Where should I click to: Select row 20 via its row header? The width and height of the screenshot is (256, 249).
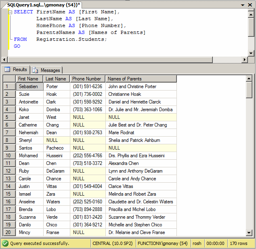9,232
